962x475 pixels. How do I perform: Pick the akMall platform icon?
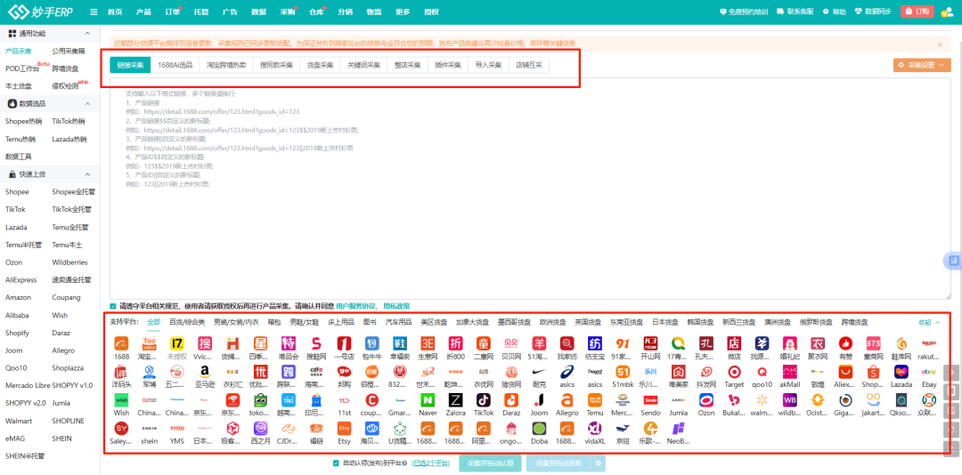coord(789,372)
